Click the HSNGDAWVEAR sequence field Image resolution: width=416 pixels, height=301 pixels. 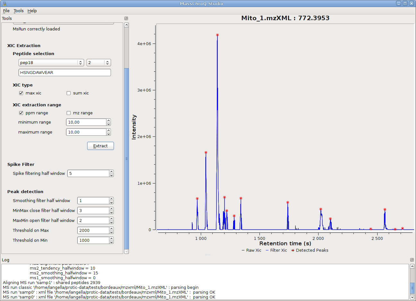pyautogui.click(x=64, y=73)
